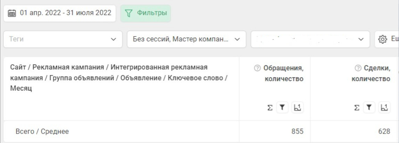Click the sum icon under Обращения
This screenshot has height=143, width=399.
(270, 108)
